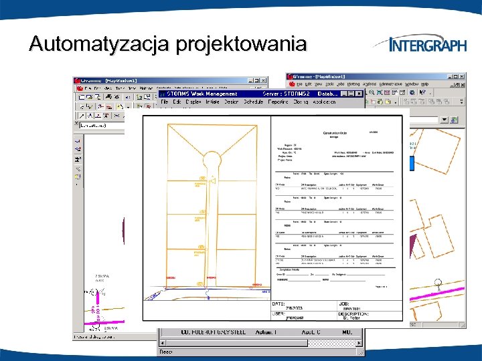Viewport: 482px width, 361px height.
Task: Open small dropdown arrow in left GFramme second toolbar
Action: (x=128, y=107)
